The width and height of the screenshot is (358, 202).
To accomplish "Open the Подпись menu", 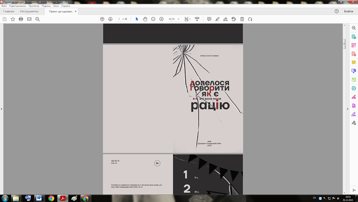I will [46, 6].
